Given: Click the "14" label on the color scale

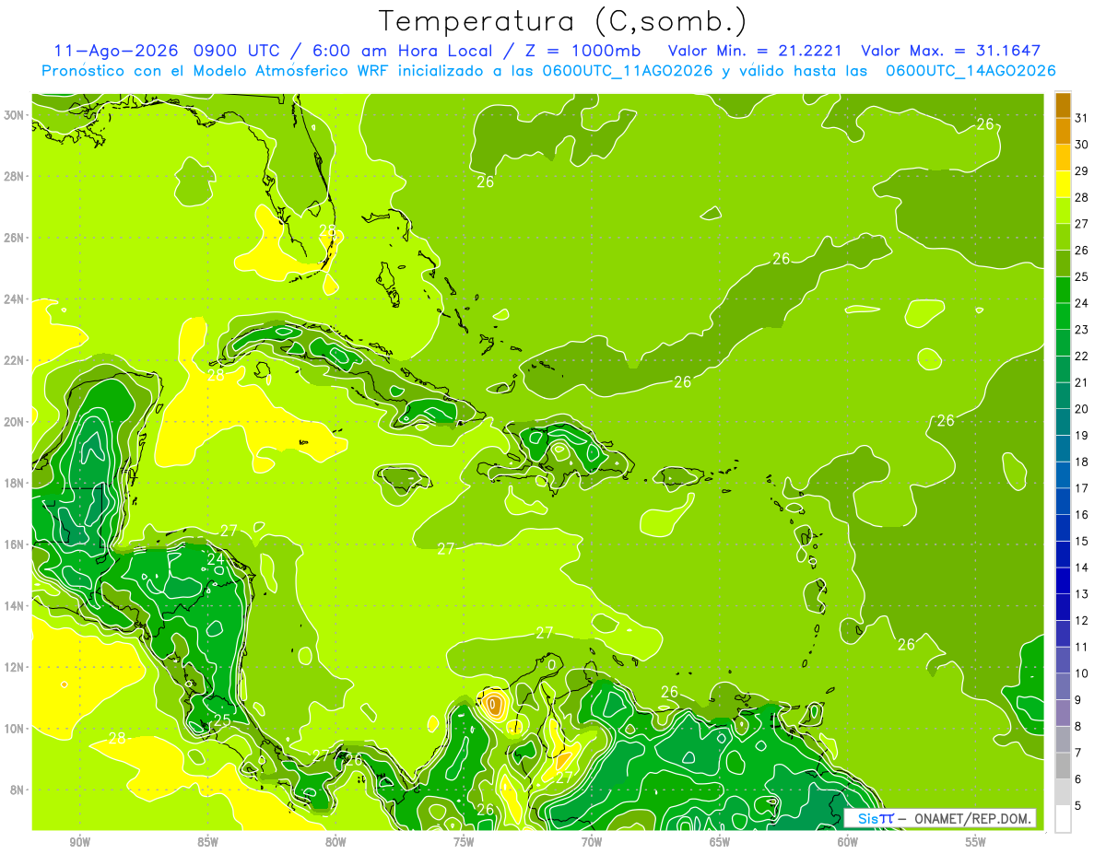Looking at the screenshot, I should (1081, 567).
